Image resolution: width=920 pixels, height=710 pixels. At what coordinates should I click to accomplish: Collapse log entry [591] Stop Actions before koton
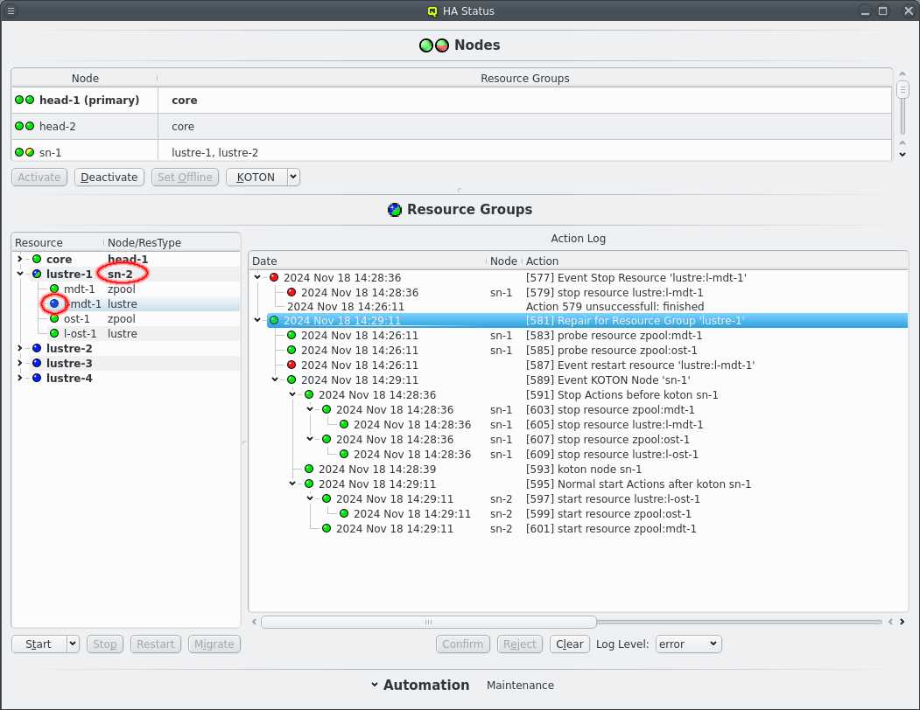point(292,394)
